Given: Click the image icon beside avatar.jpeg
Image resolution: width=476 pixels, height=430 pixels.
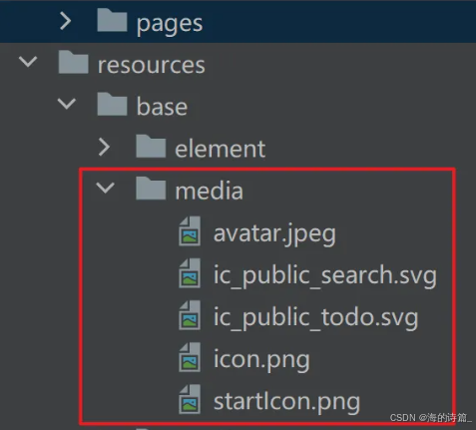Looking at the screenshot, I should tap(190, 231).
